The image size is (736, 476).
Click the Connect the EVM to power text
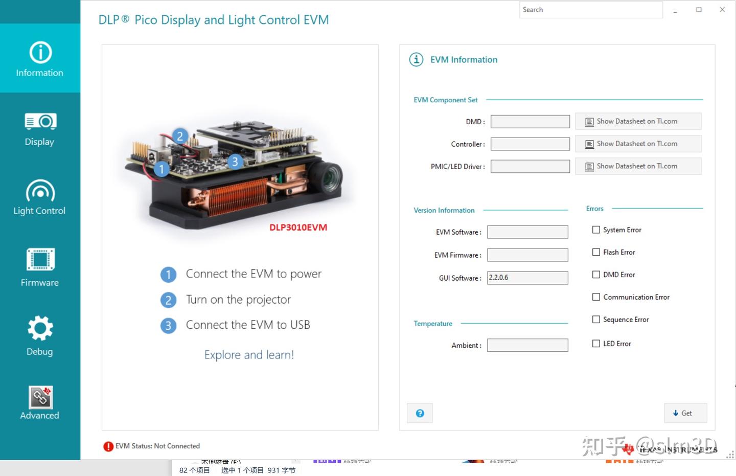point(254,274)
